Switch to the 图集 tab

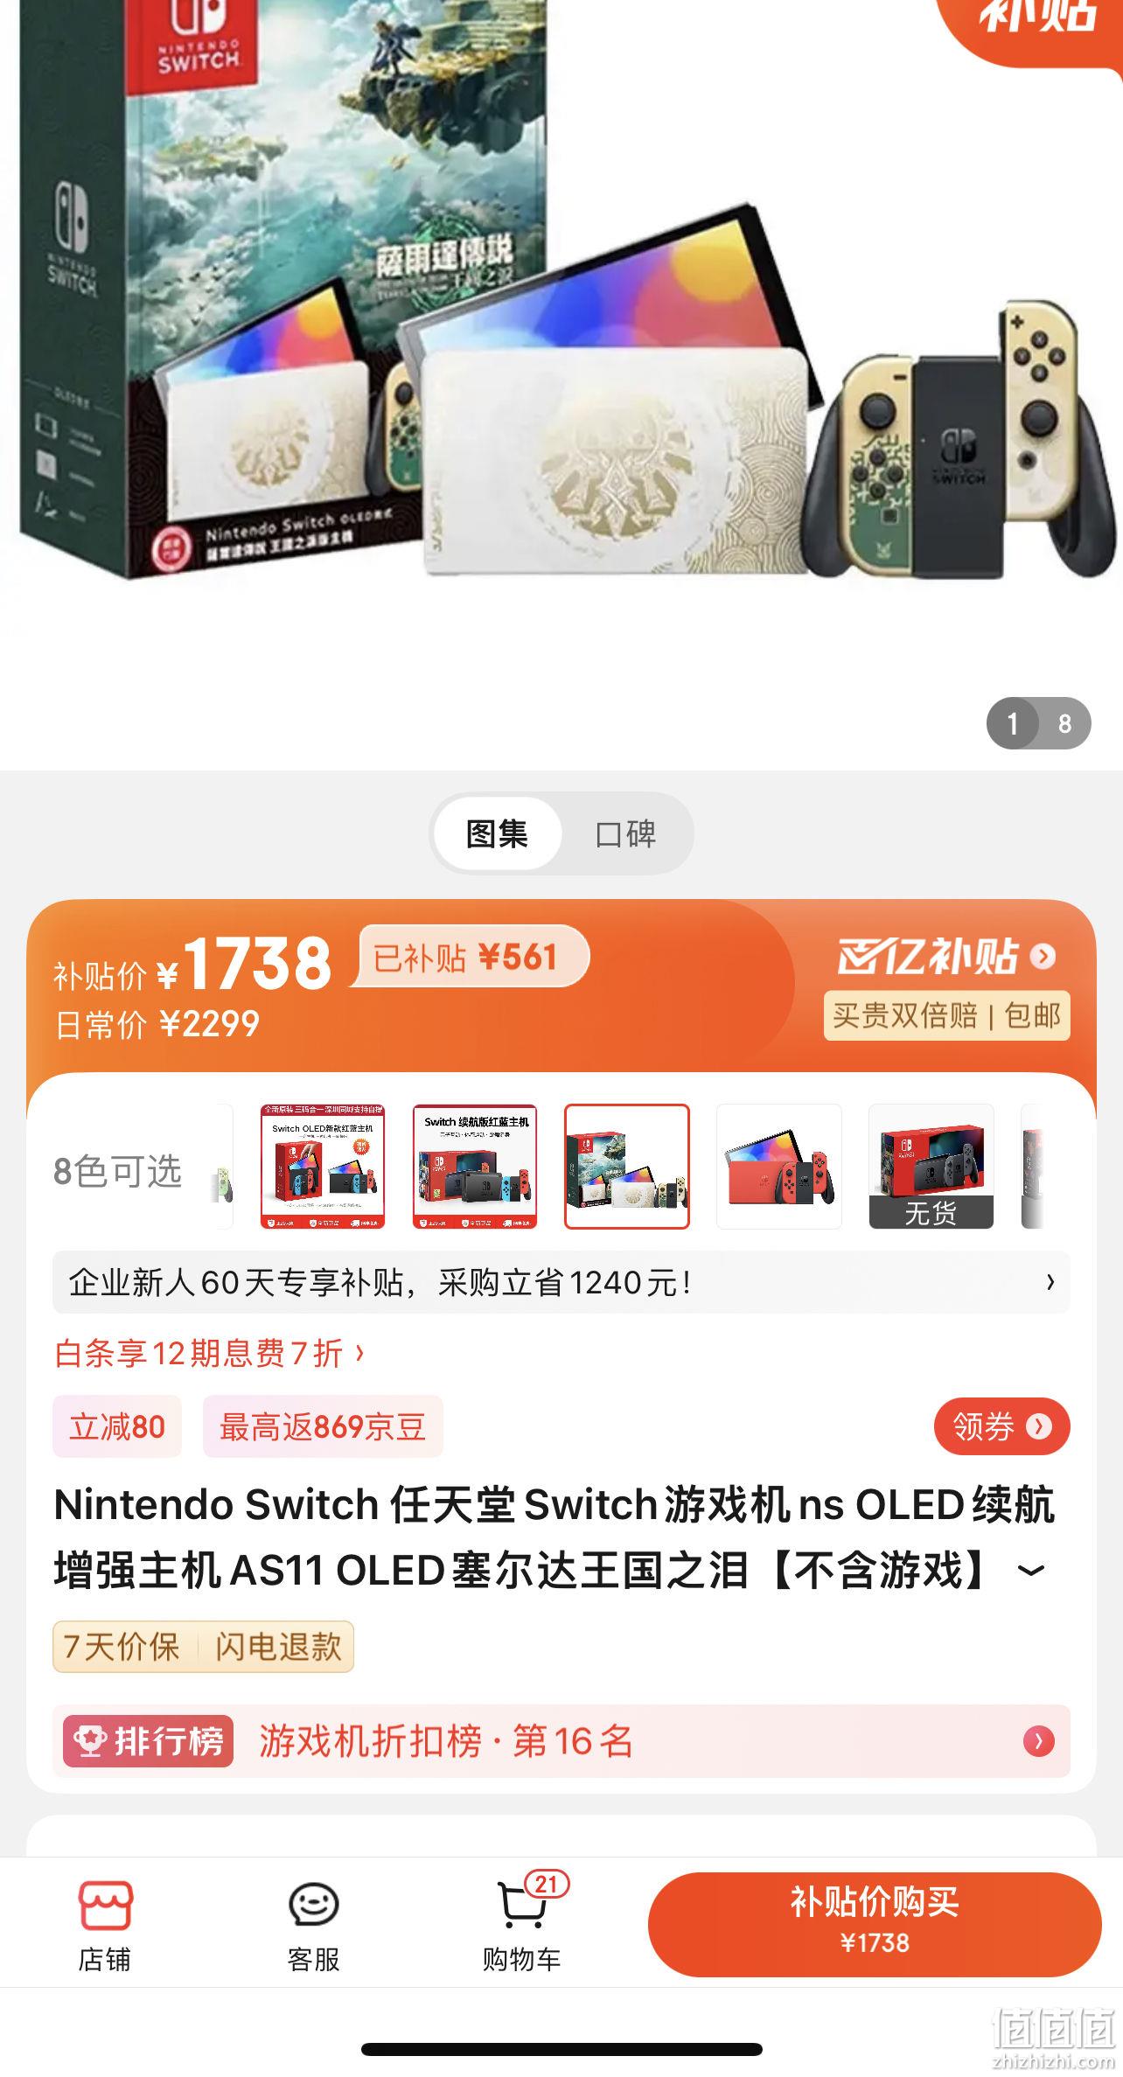497,833
